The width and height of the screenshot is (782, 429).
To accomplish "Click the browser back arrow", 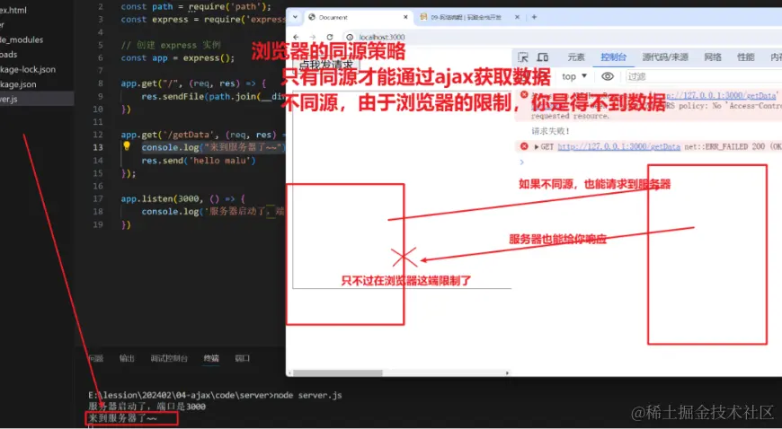I will click(x=296, y=38).
